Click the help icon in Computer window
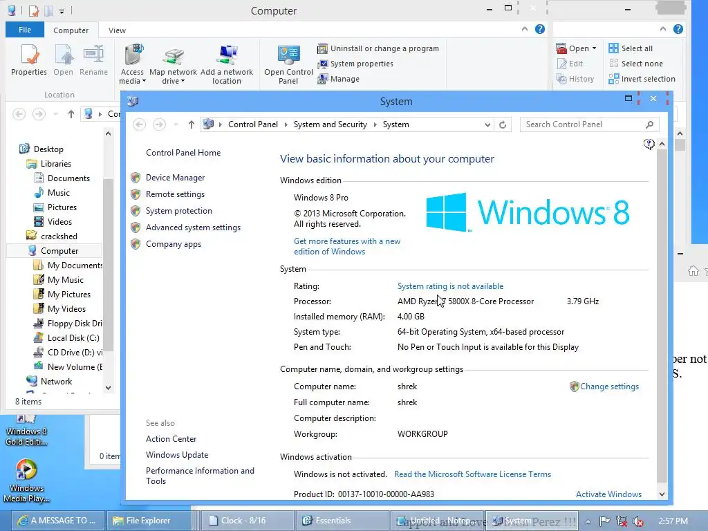This screenshot has height=531, width=708. pos(539,29)
